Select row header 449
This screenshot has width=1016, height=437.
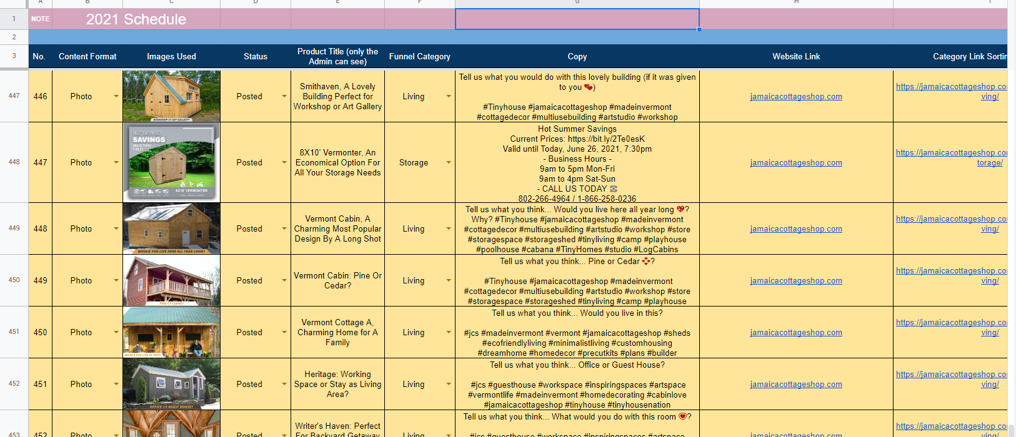14,228
